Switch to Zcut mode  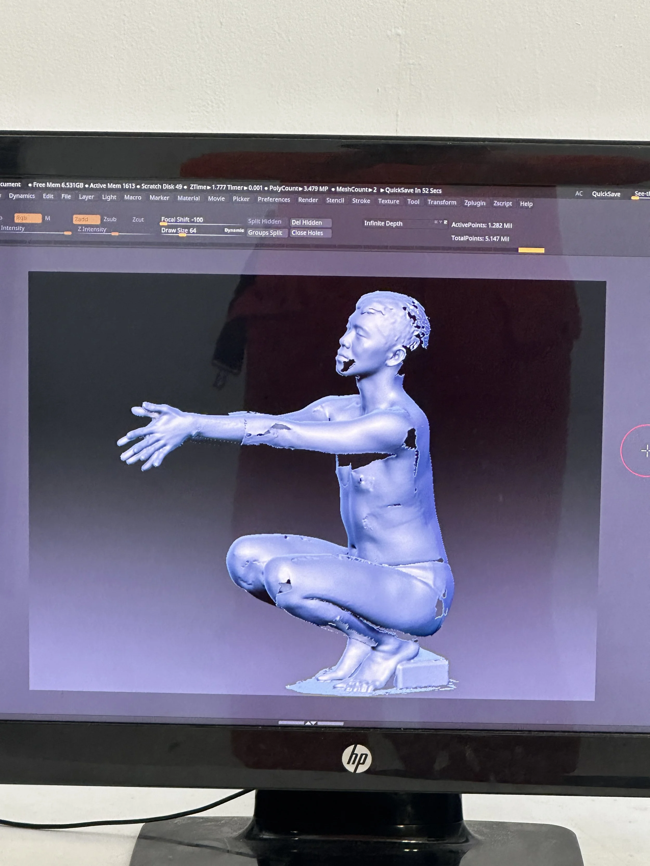point(138,220)
